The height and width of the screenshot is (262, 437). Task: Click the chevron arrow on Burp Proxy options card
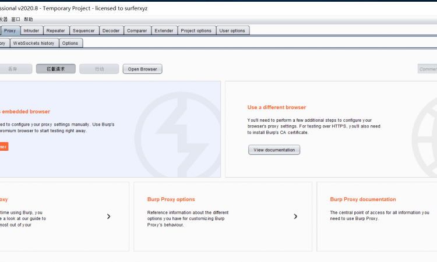pos(295,217)
